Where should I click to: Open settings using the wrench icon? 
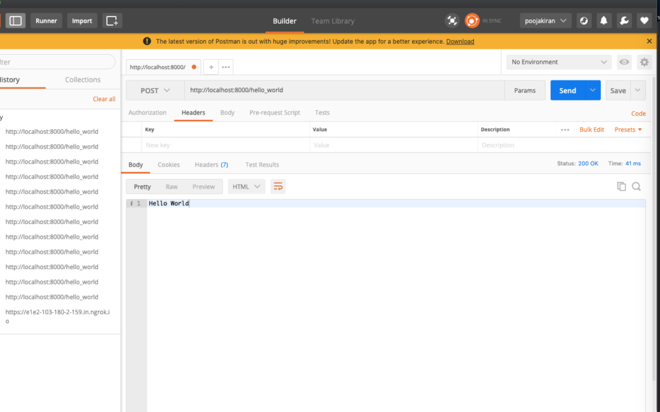click(x=623, y=20)
